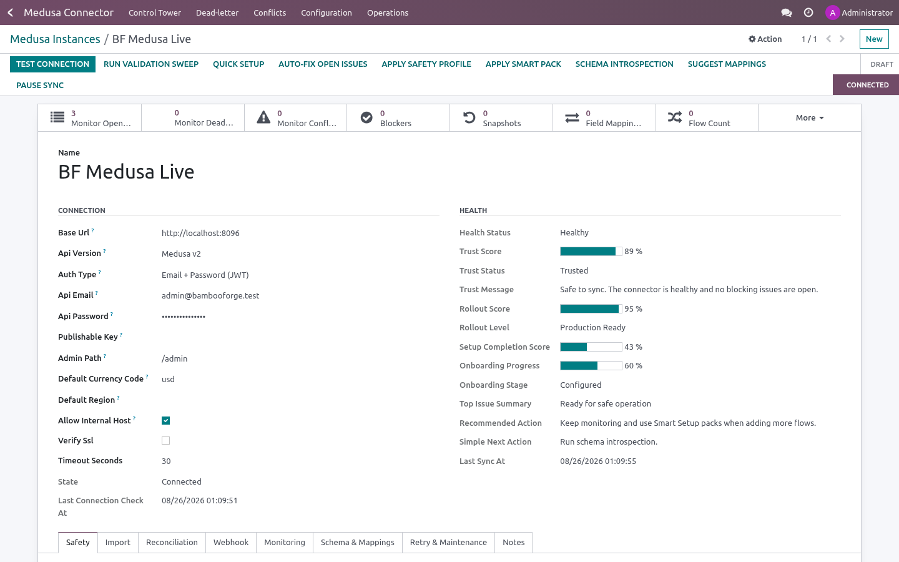Click the Trust Score progress bar
This screenshot has width=899, height=562.
(591, 252)
